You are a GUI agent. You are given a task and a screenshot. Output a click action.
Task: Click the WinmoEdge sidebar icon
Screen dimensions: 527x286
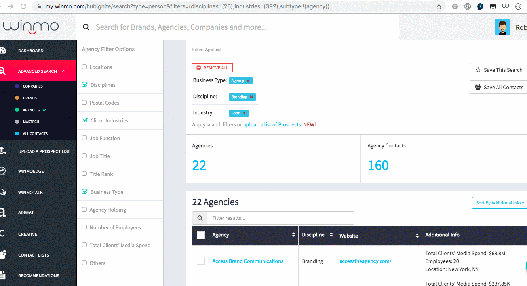click(2, 171)
